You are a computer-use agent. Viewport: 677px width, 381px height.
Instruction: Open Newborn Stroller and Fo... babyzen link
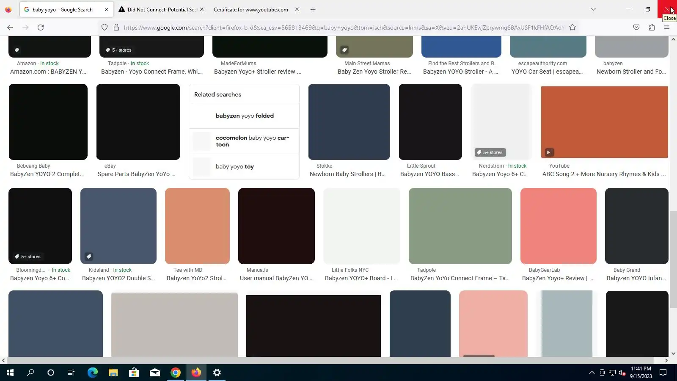[631, 72]
